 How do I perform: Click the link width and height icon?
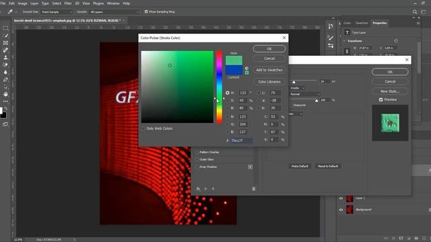[x=347, y=51]
